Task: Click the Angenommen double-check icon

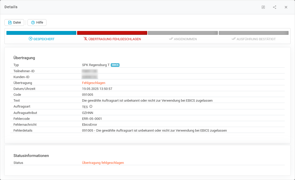Action: pyautogui.click(x=171, y=39)
